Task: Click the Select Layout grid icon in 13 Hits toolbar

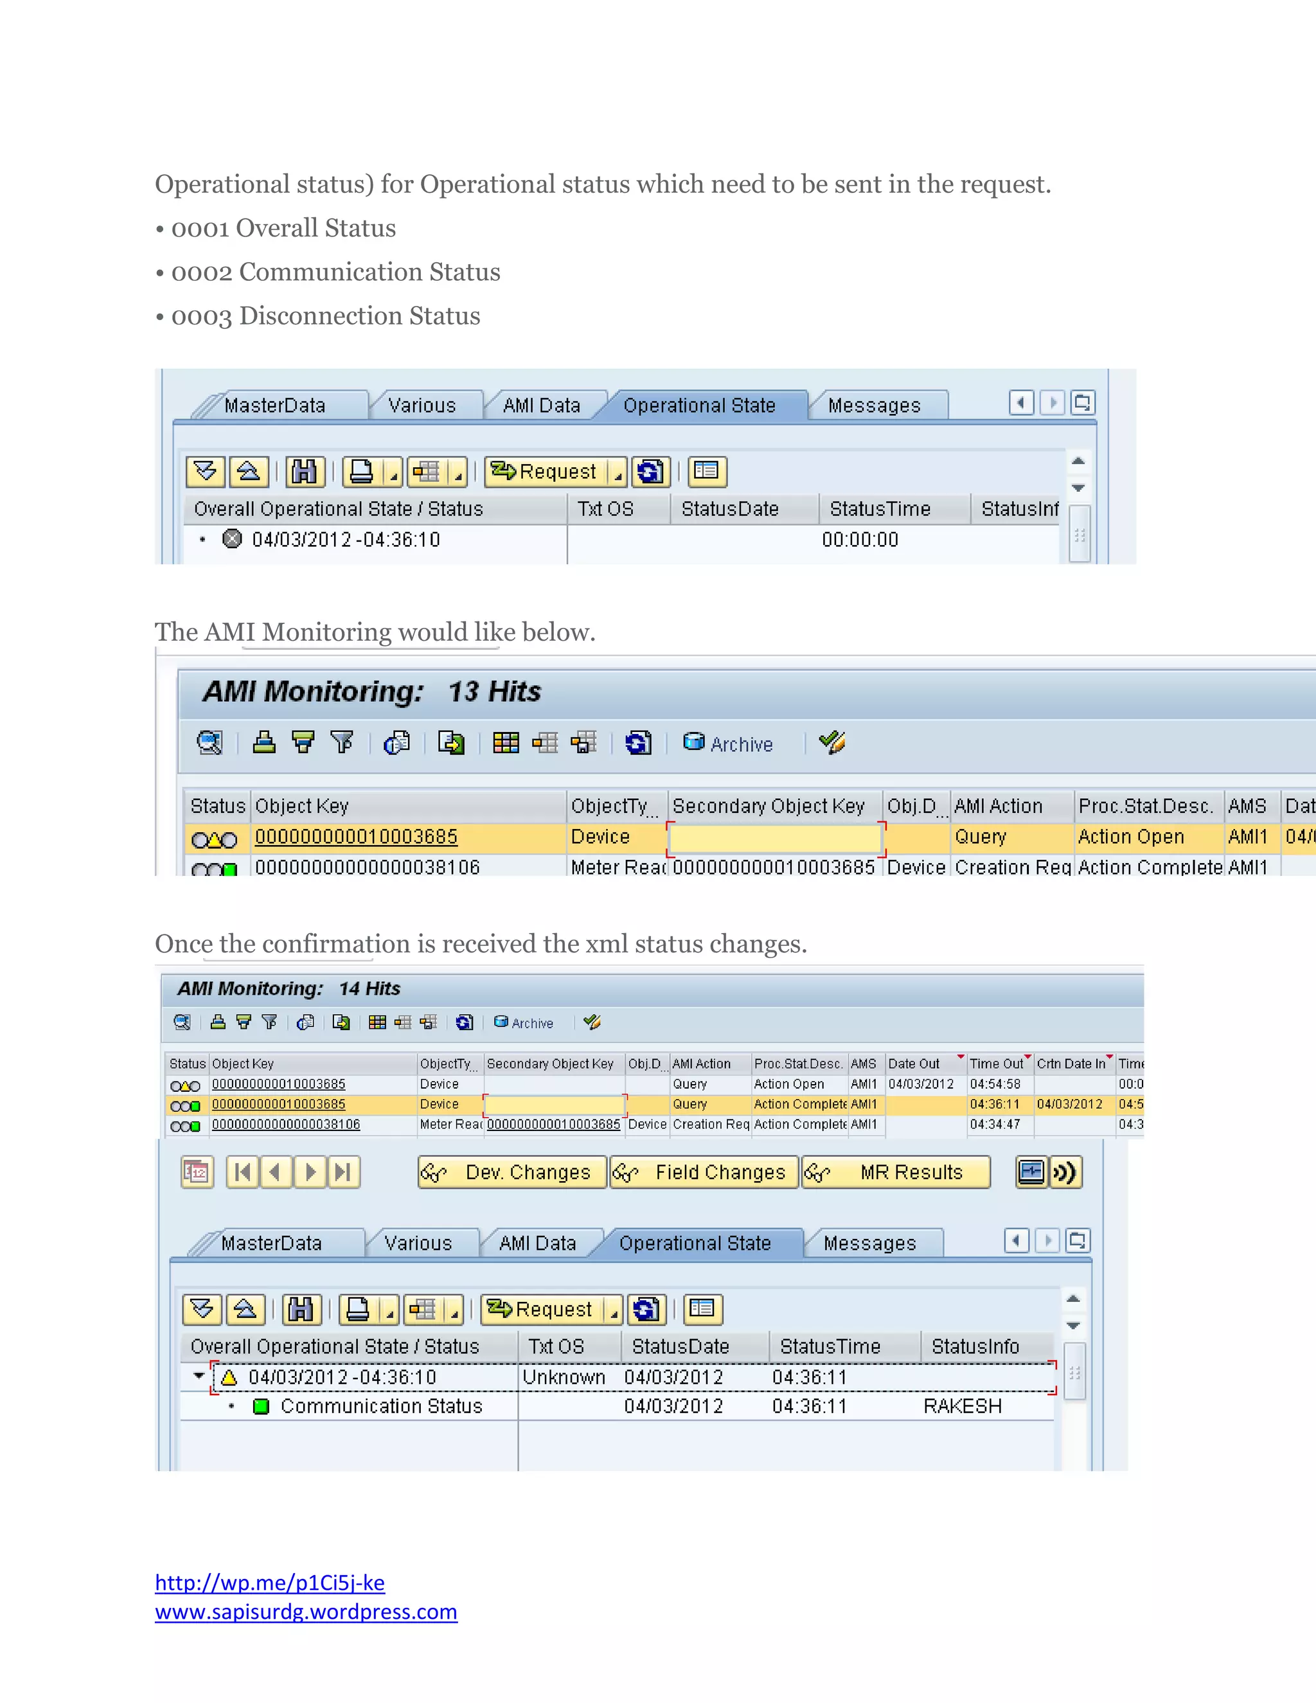Action: pyautogui.click(x=506, y=742)
